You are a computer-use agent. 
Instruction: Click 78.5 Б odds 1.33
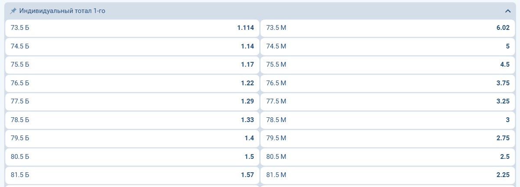[132, 120]
